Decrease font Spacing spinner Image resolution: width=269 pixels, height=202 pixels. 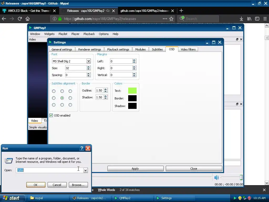pos(89,76)
